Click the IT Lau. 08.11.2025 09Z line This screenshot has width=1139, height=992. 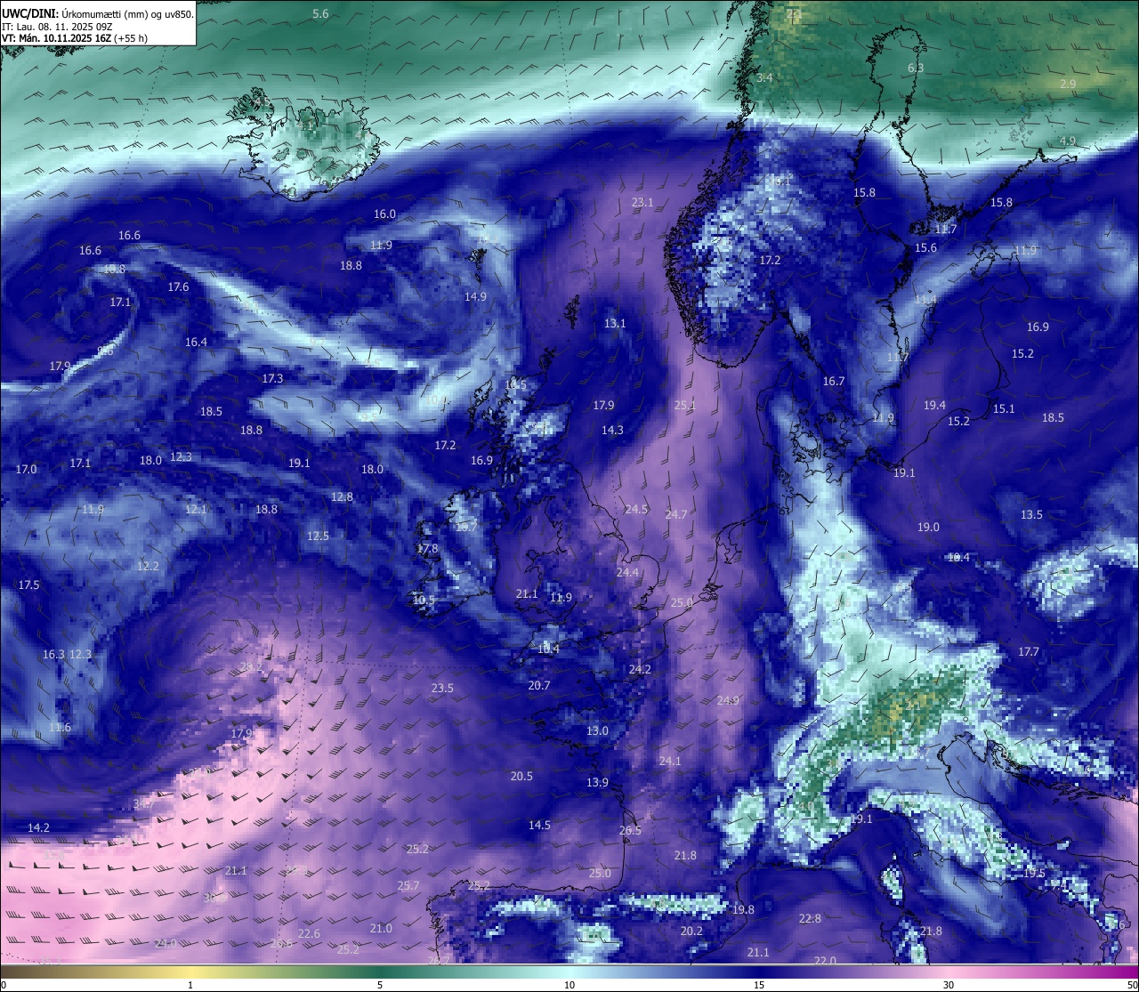click(57, 27)
